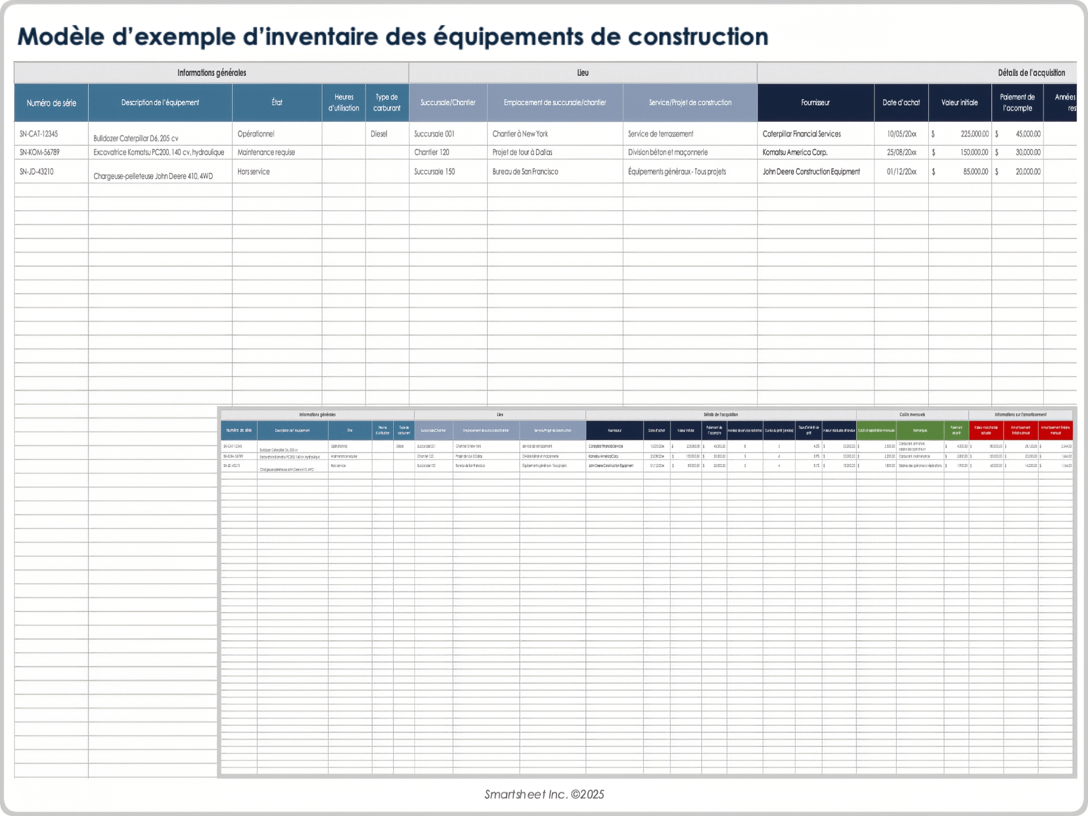This screenshot has width=1088, height=816.
Task: Click the 'Chantier 120' cell
Action: (448, 152)
